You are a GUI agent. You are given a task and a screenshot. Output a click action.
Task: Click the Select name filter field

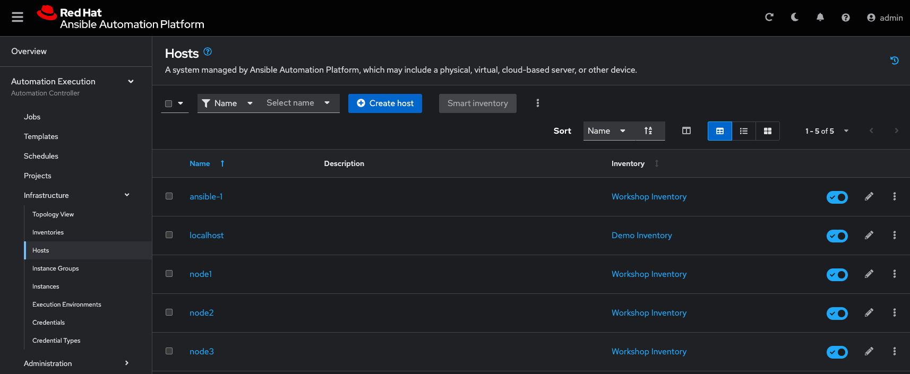coord(298,103)
